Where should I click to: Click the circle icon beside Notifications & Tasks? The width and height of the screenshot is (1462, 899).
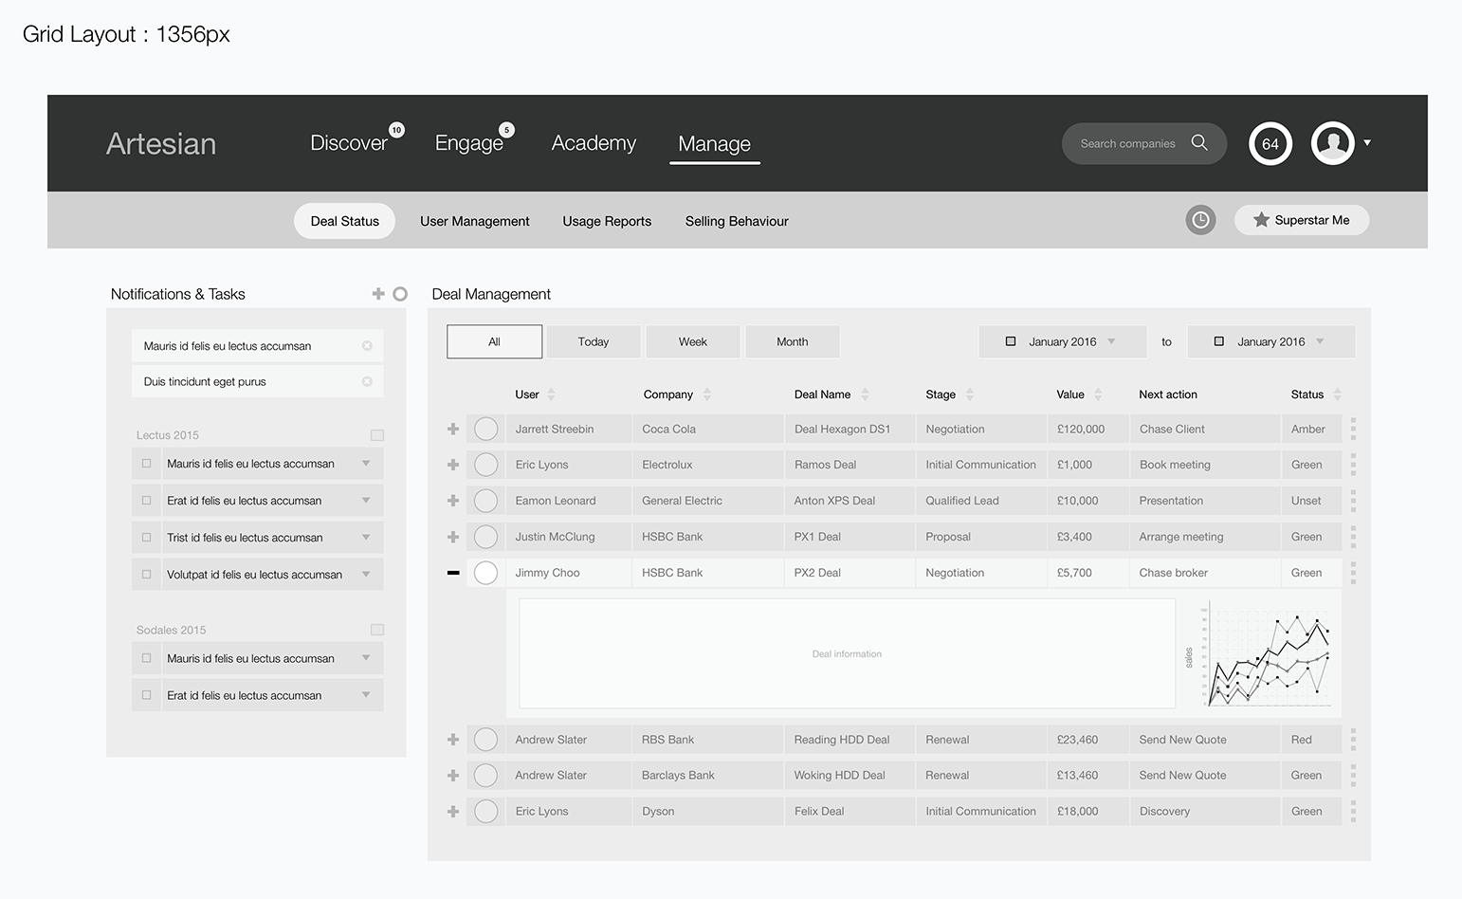(400, 294)
